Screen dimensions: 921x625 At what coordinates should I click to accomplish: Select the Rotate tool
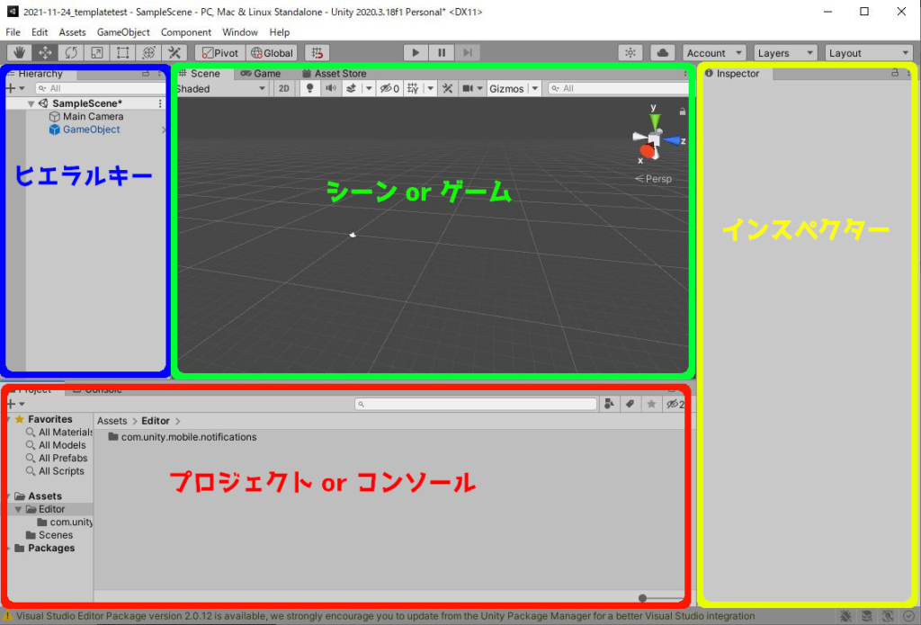71,53
